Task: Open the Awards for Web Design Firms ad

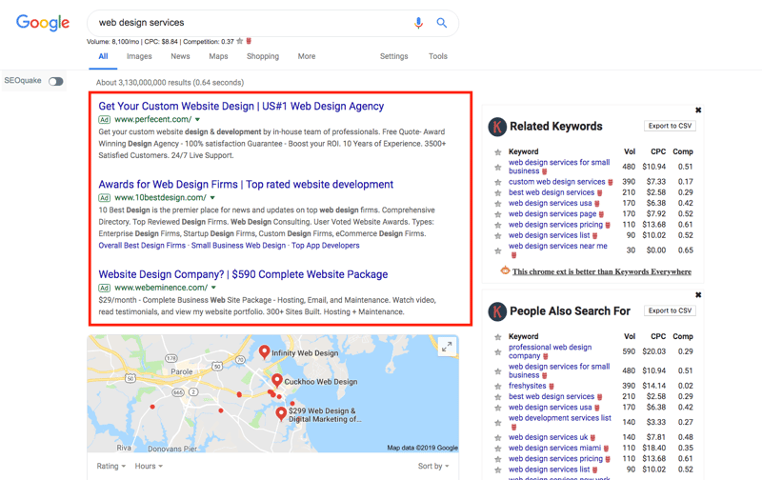Action: tap(246, 185)
